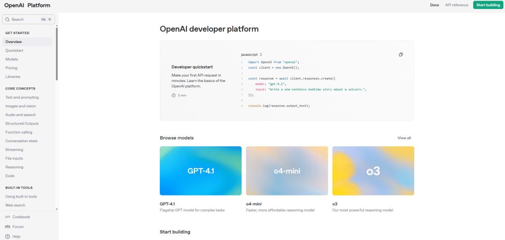Click 'Flagship GPT model for complex tasks' text
Image resolution: width=505 pixels, height=240 pixels.
tap(192, 210)
